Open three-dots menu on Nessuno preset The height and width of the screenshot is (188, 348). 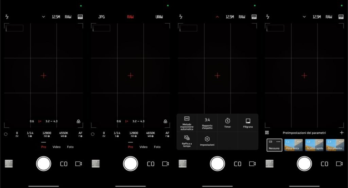(278, 142)
